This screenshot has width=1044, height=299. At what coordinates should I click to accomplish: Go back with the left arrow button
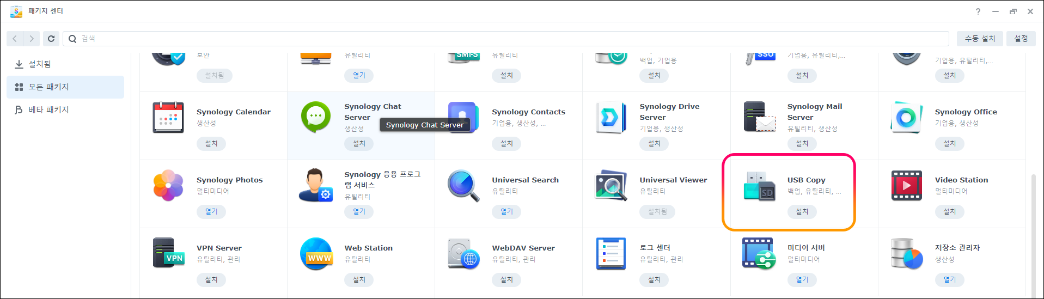pos(15,39)
